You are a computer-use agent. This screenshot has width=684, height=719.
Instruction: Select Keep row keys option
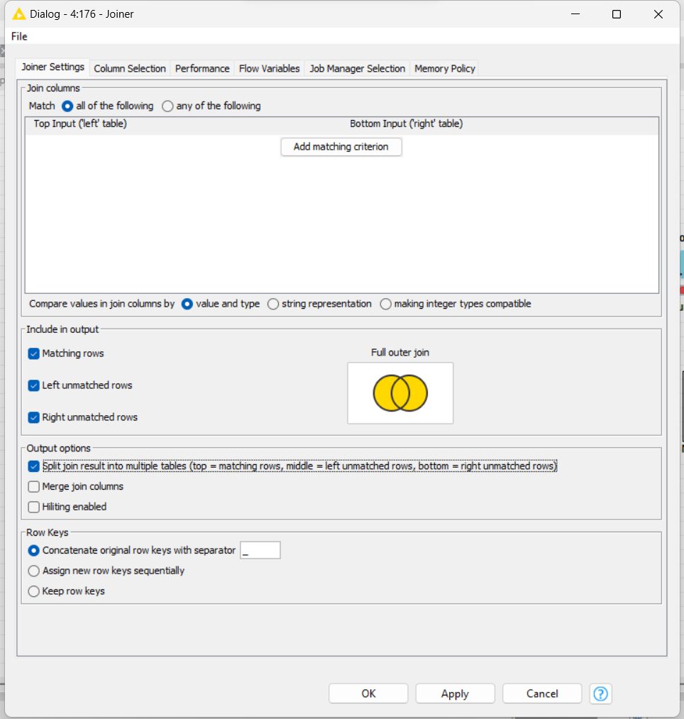(33, 591)
